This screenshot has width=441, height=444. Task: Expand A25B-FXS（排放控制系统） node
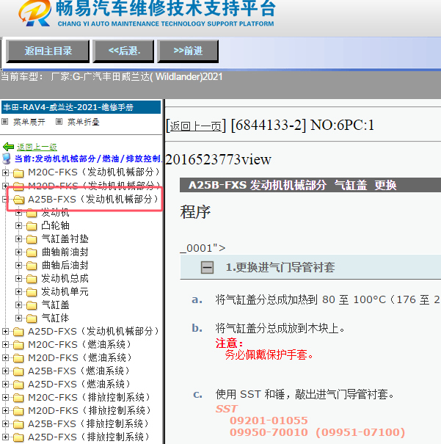coord(5,424)
